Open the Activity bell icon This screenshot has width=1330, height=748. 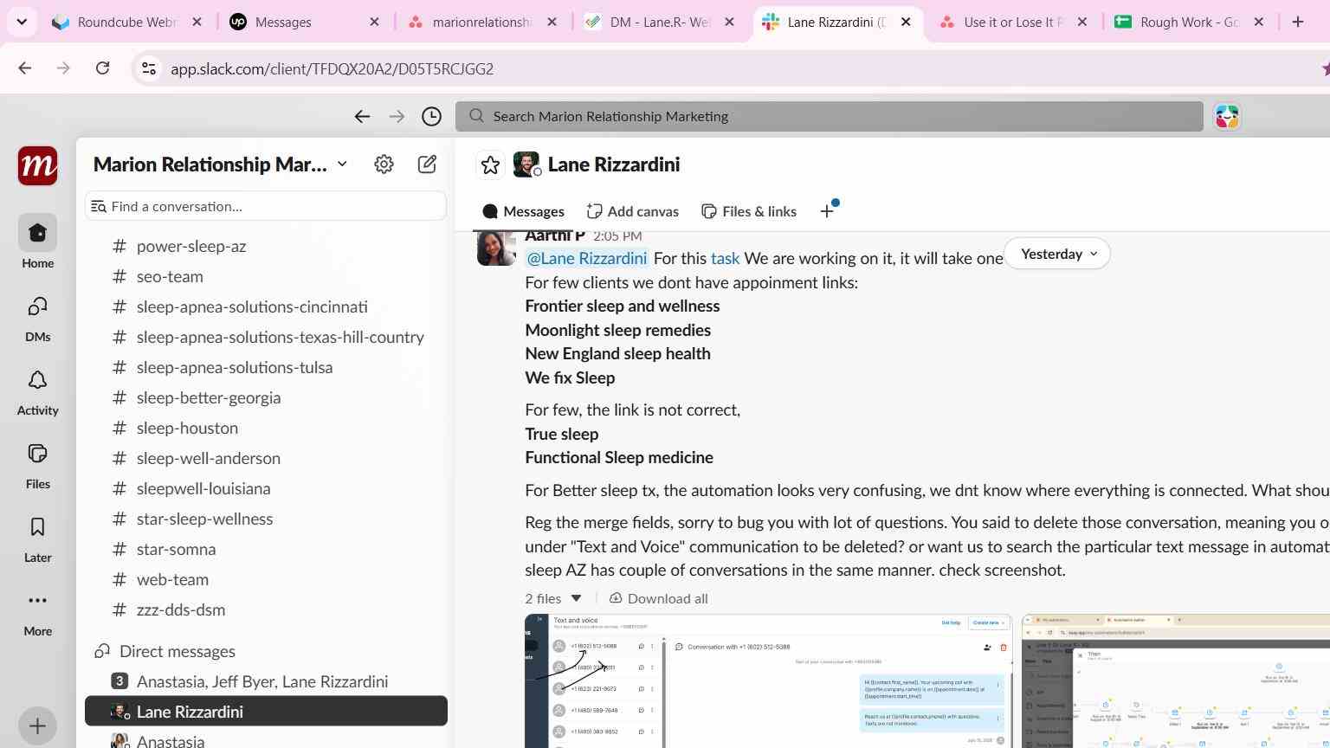37,392
